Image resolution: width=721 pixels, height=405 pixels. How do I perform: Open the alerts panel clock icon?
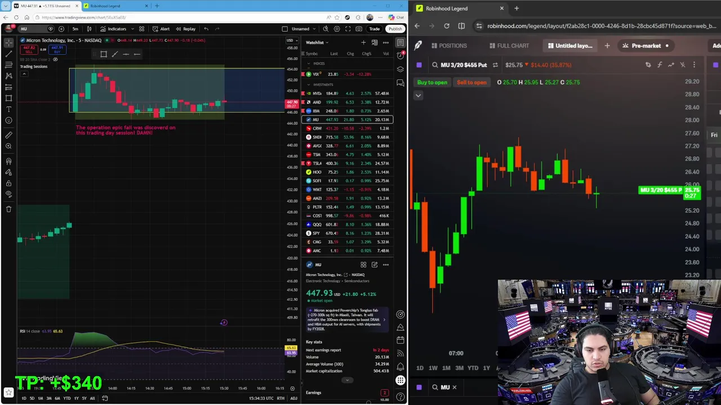point(400,56)
